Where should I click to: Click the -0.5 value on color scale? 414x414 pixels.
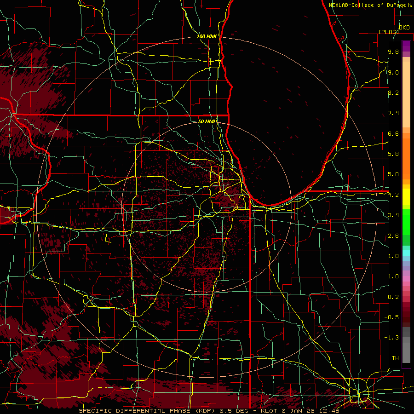[391, 317]
